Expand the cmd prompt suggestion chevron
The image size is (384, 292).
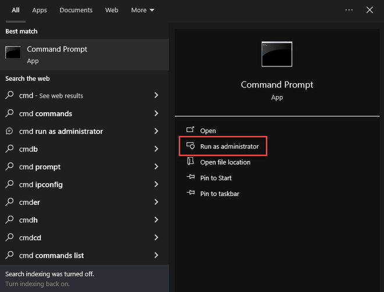point(157,167)
